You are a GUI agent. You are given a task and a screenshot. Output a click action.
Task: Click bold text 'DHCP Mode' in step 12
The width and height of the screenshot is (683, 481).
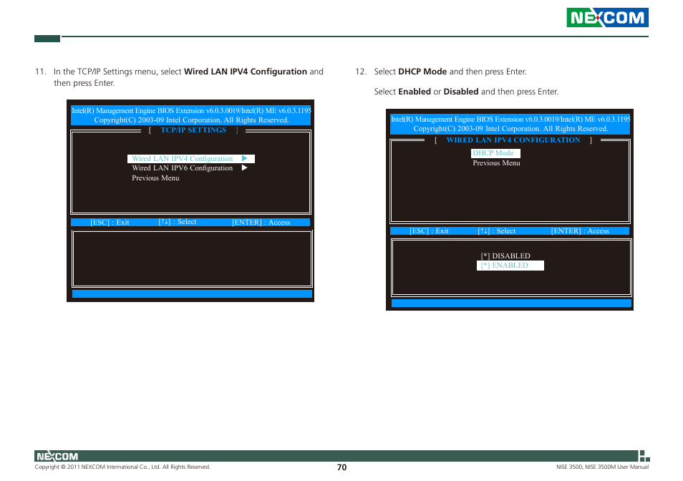[422, 72]
